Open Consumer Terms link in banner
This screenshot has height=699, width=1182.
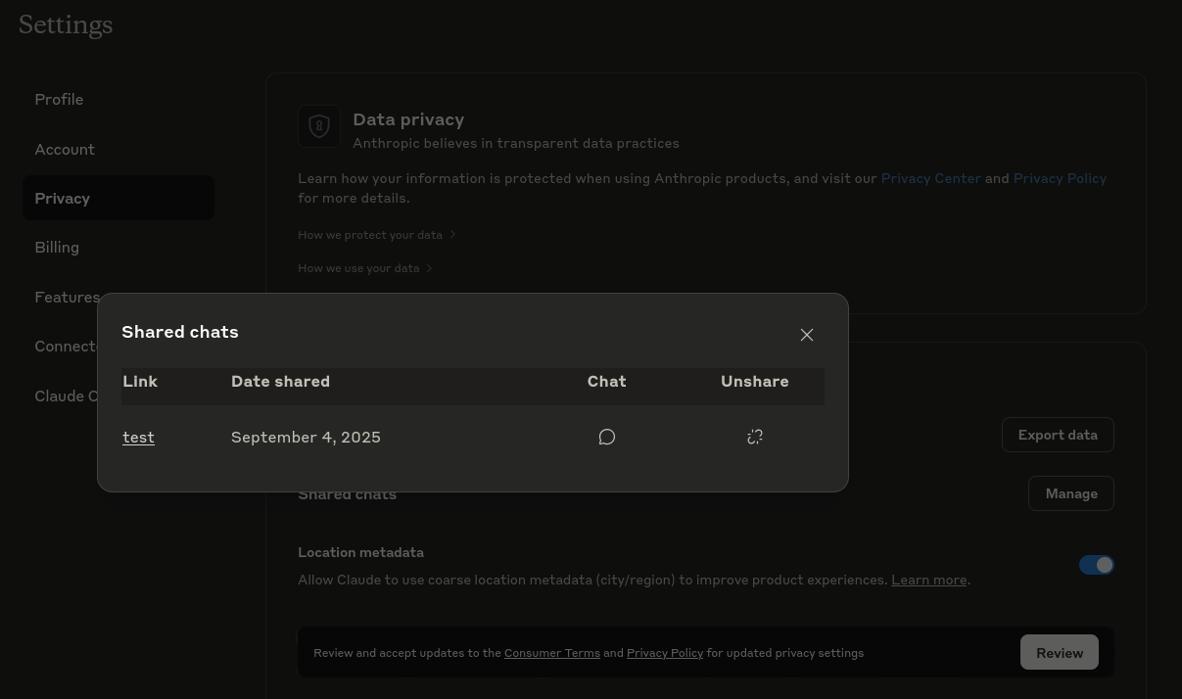(551, 653)
